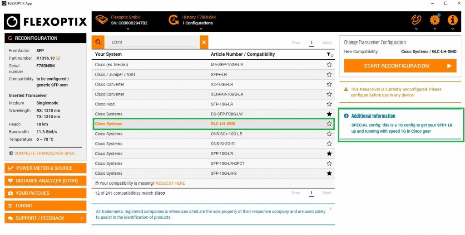
Task: Open the TUNING section
Action: (45, 206)
